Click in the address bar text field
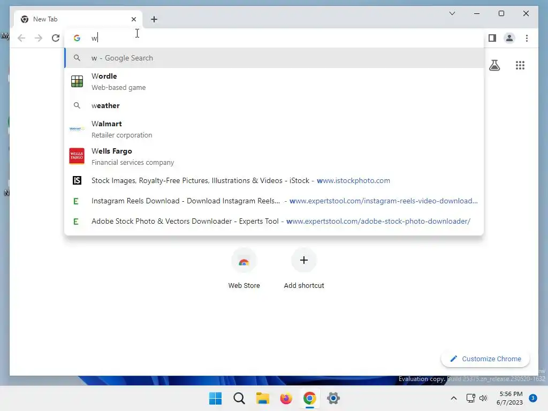 click(275, 38)
